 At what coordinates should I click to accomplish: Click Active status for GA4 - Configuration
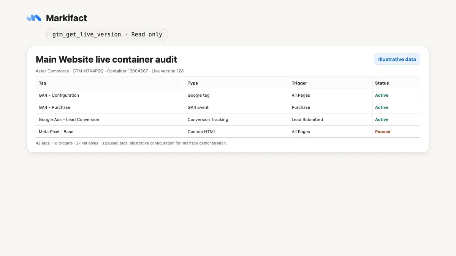(382, 95)
